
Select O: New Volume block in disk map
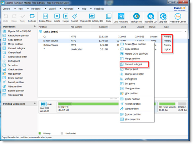coord(167,107)
